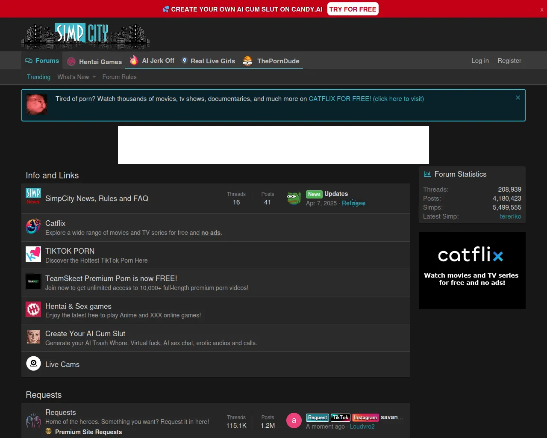The width and height of the screenshot is (547, 438).
Task: Expand the What's New dropdown arrow
Action: click(94, 77)
